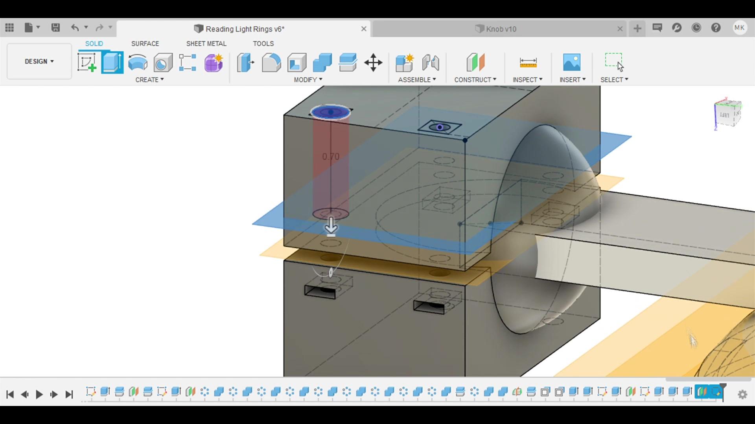The image size is (755, 424).
Task: Select the Extrude tool in Create
Action: [x=112, y=62]
